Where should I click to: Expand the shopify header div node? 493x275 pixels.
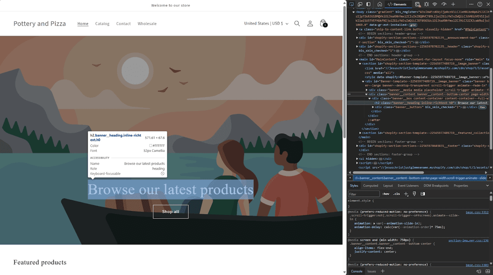(x=357, y=47)
